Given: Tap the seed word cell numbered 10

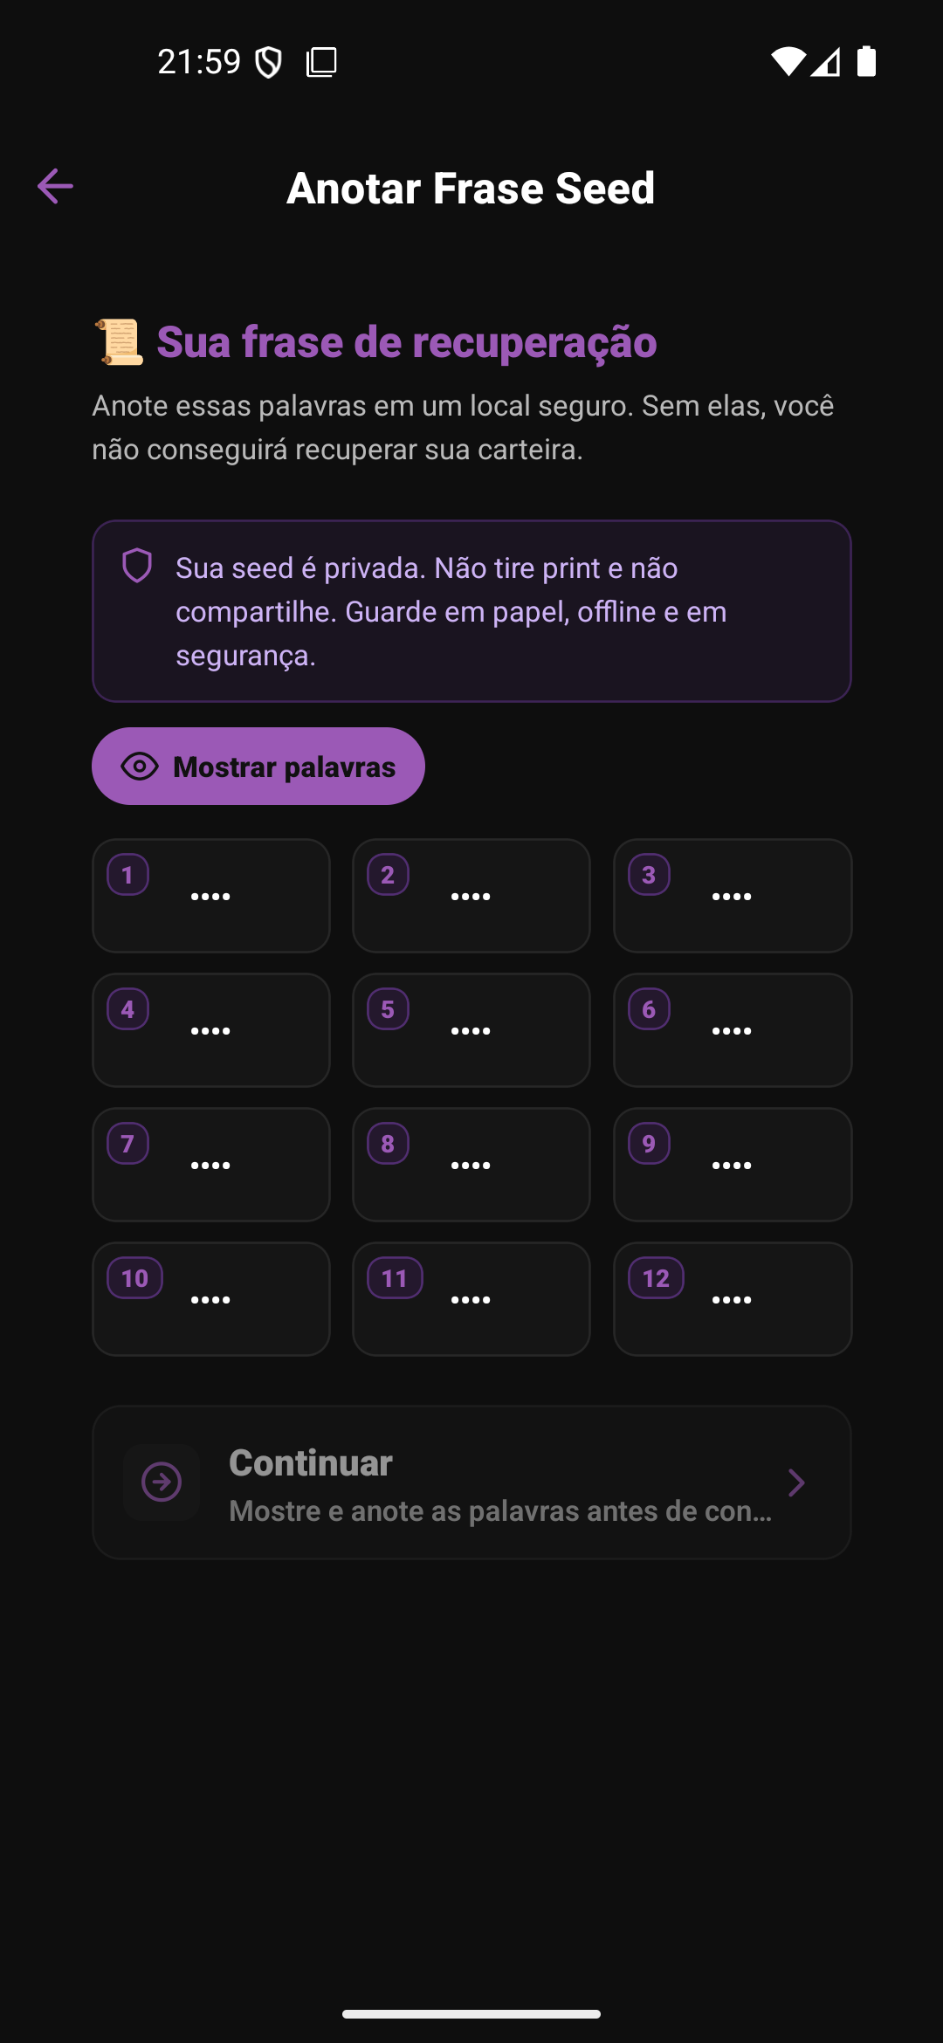Looking at the screenshot, I should click(211, 1299).
